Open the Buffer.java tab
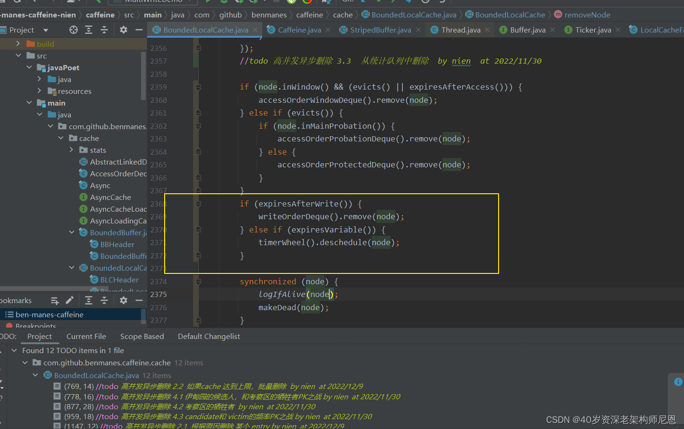This screenshot has width=684, height=429. click(x=527, y=30)
